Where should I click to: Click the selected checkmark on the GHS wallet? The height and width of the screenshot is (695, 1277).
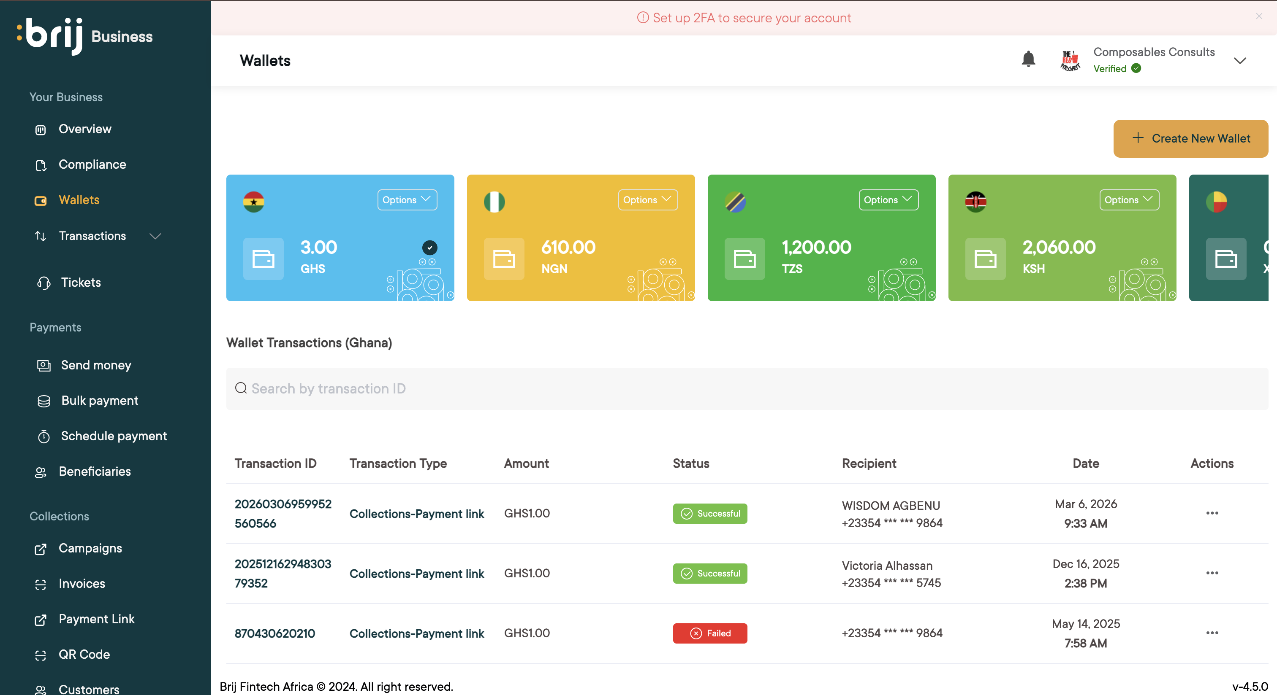click(429, 247)
